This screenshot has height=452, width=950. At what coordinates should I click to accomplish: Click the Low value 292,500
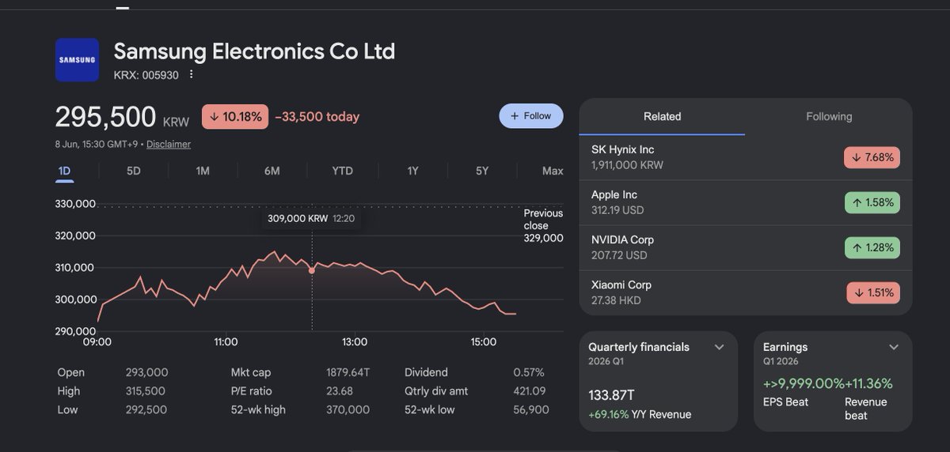[x=146, y=410]
